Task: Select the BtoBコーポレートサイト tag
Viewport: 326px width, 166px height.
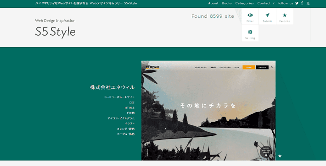Action: (119, 97)
